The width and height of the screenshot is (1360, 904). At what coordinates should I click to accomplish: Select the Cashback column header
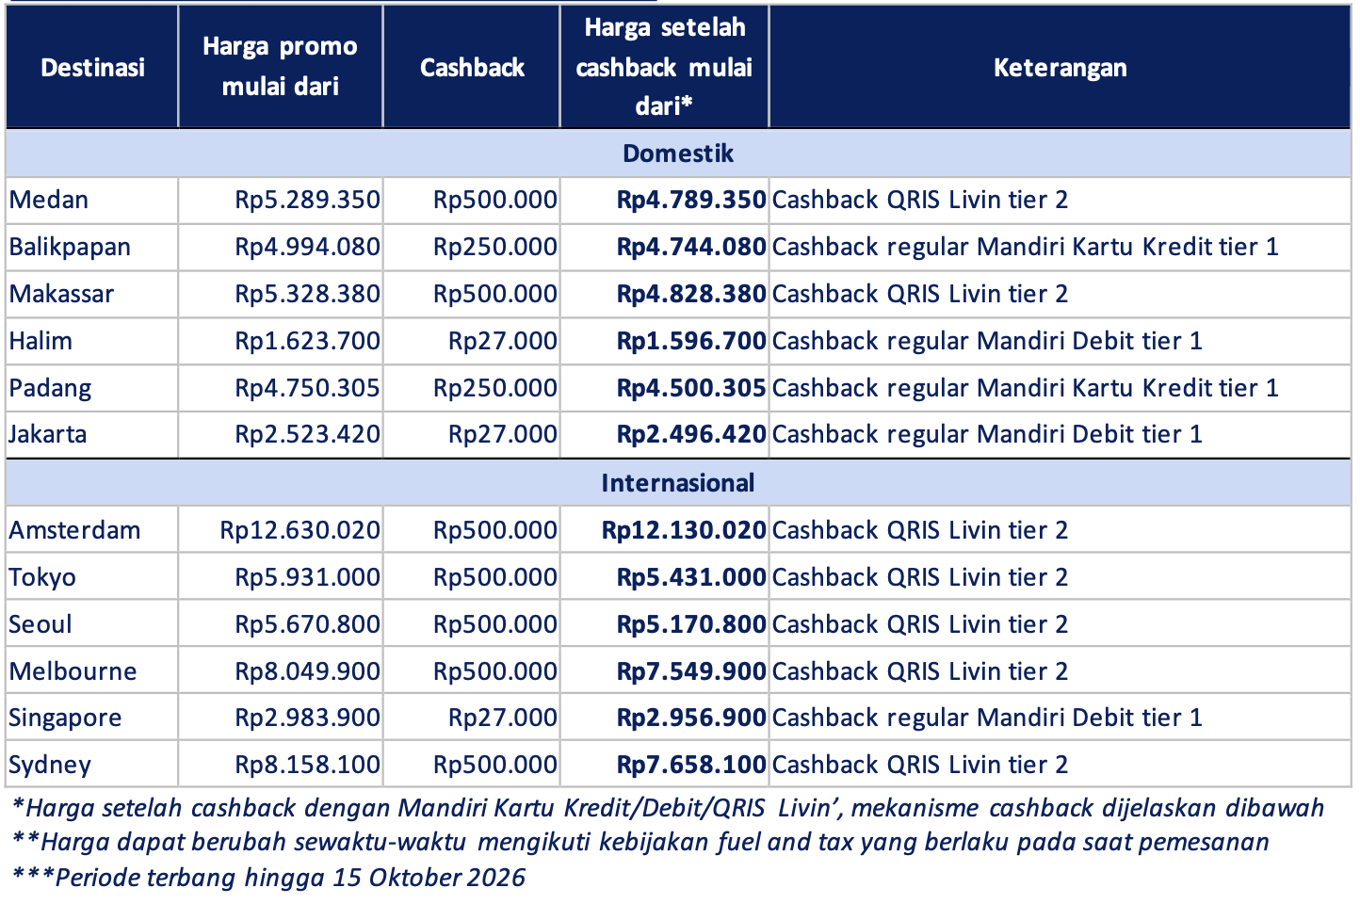[x=472, y=67]
